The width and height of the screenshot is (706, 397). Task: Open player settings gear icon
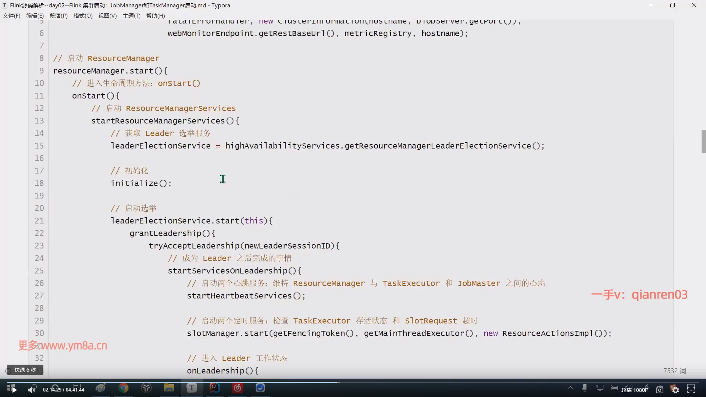coord(675,389)
